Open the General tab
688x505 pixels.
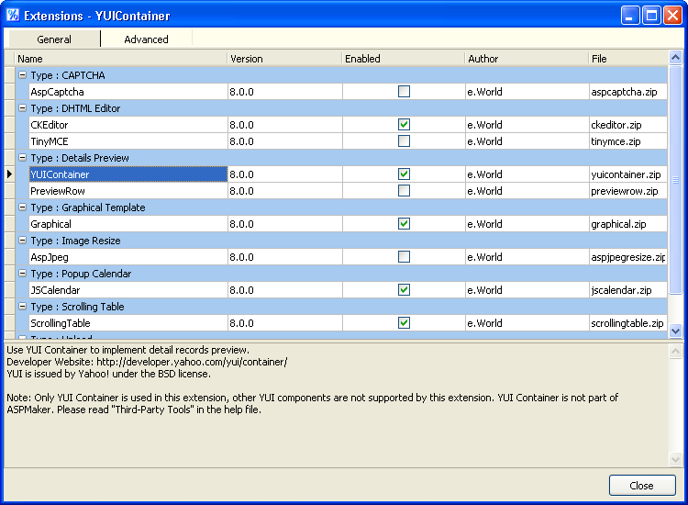pyautogui.click(x=54, y=39)
